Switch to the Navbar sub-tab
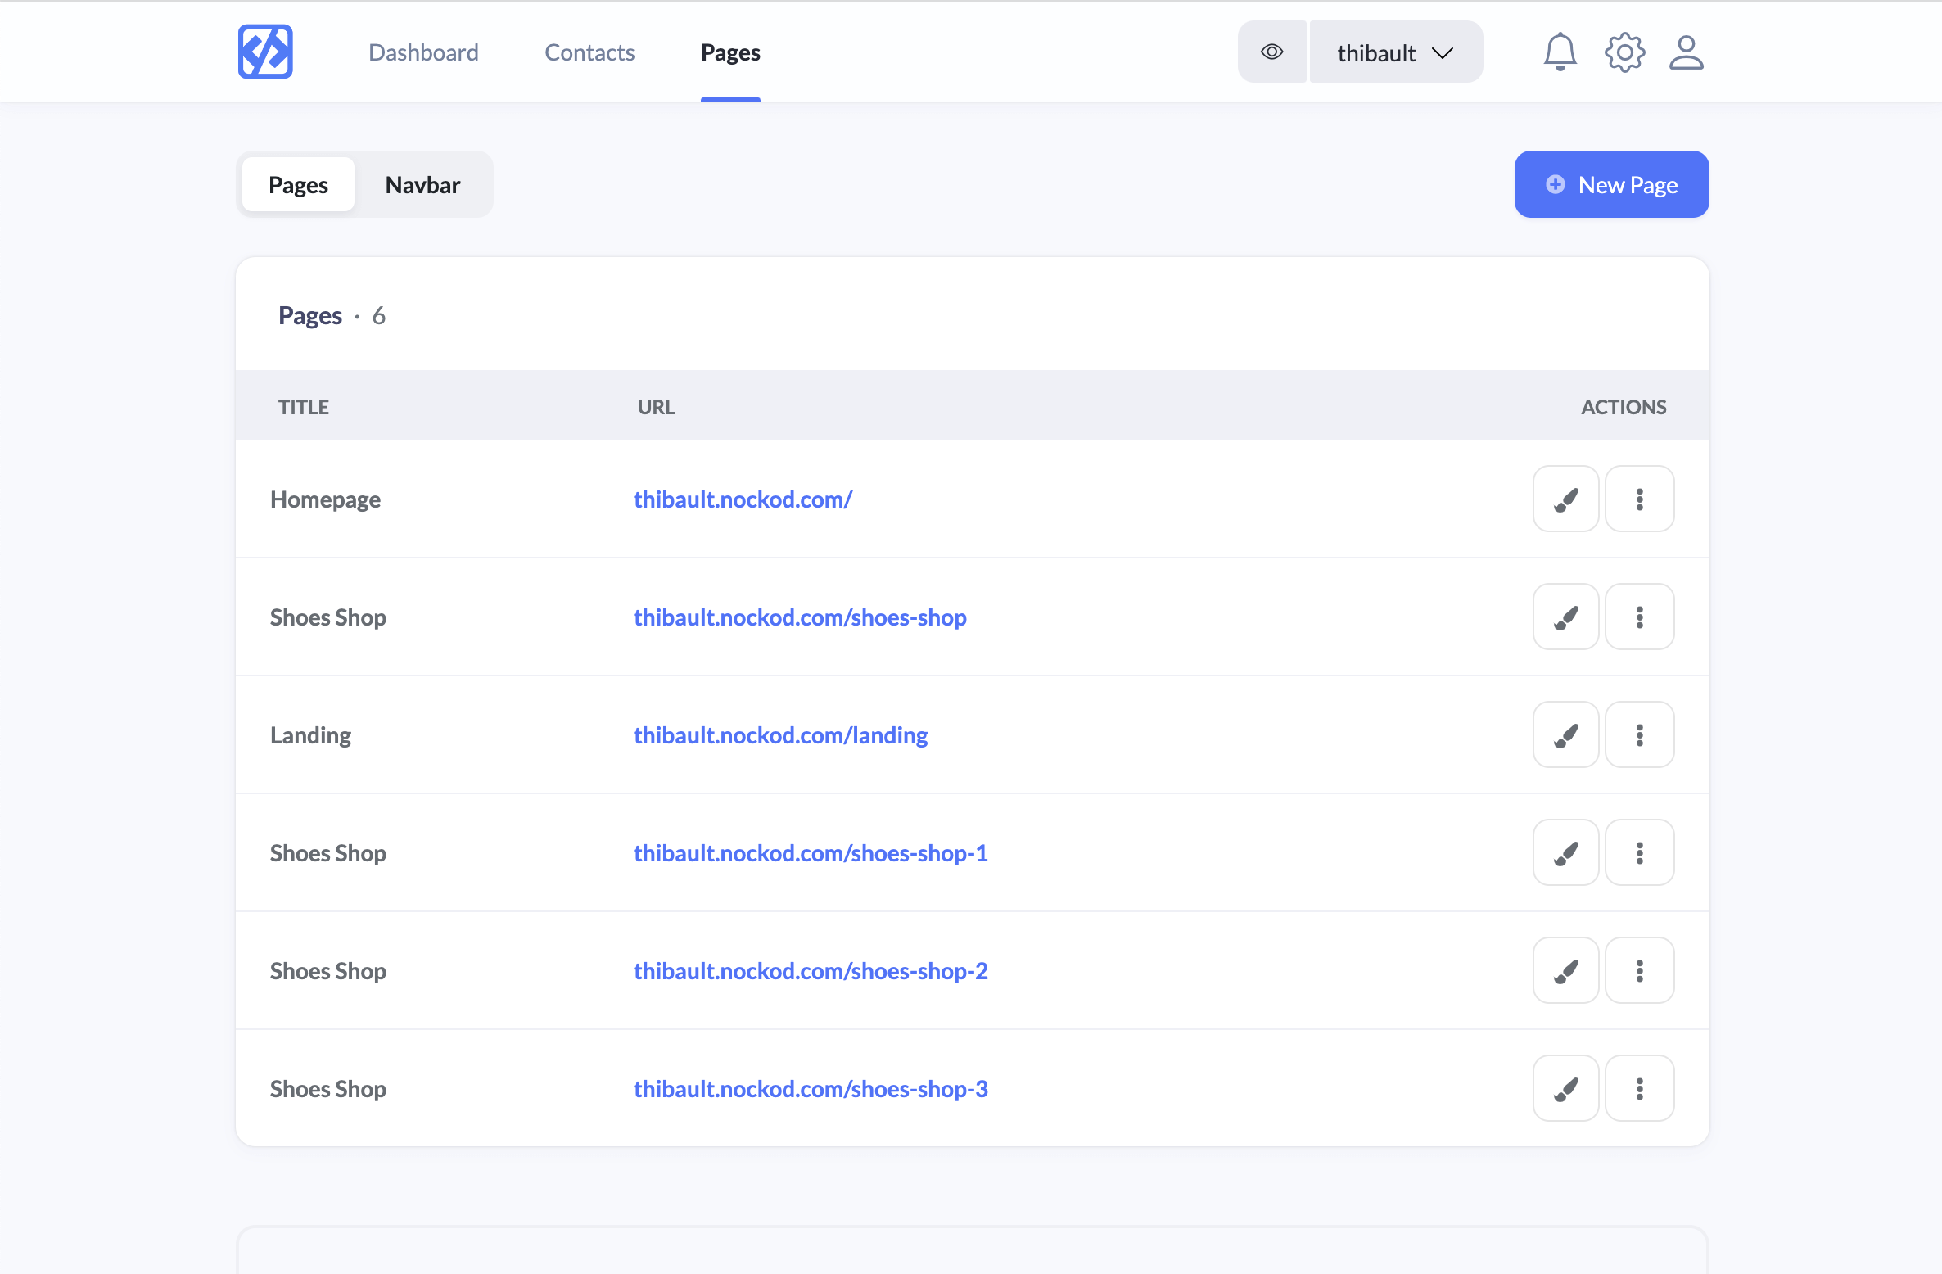Image resolution: width=1942 pixels, height=1274 pixels. [422, 184]
